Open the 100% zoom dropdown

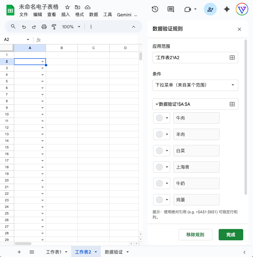click(x=71, y=27)
